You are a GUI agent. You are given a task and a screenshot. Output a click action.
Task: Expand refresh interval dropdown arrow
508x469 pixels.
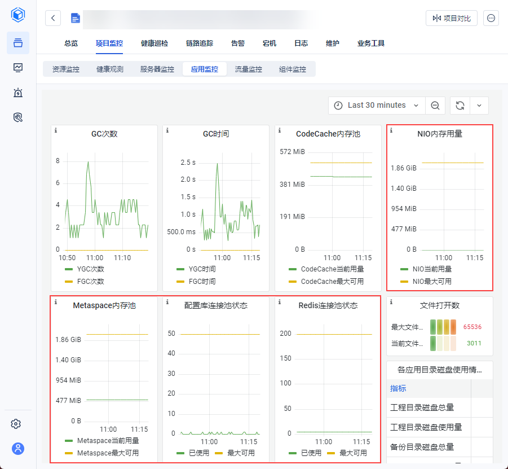point(479,106)
